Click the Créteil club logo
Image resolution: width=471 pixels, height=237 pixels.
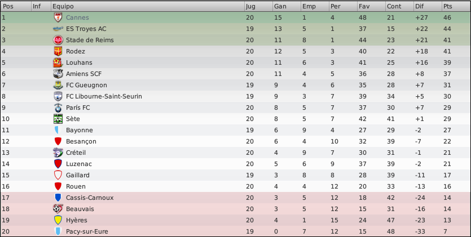tap(58, 153)
